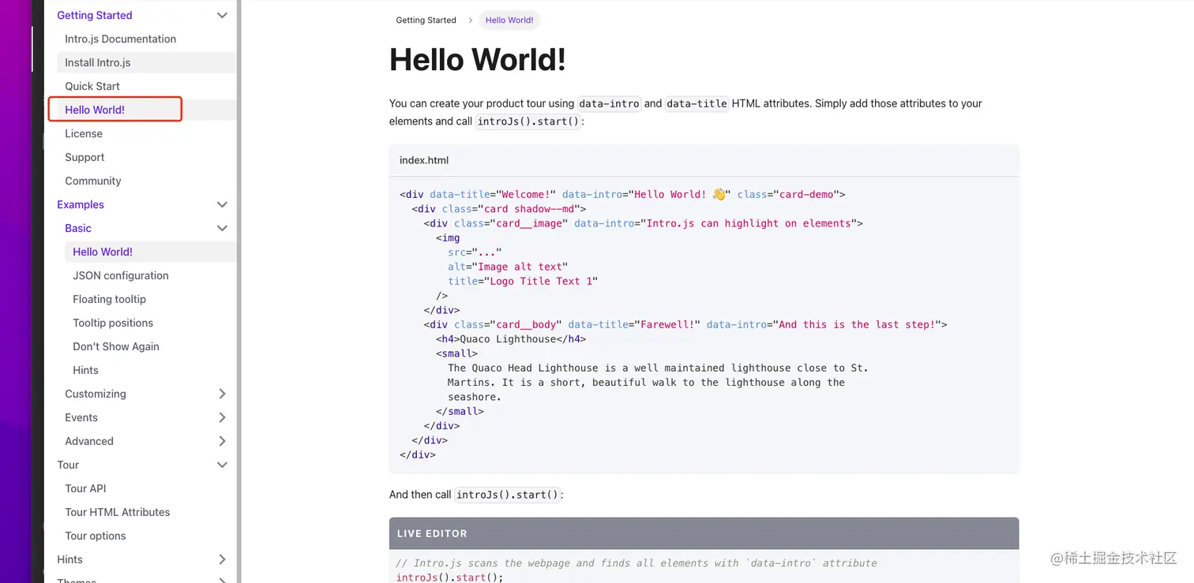1194x583 pixels.
Task: Click the Tour sidebar heading
Action: coord(68,465)
